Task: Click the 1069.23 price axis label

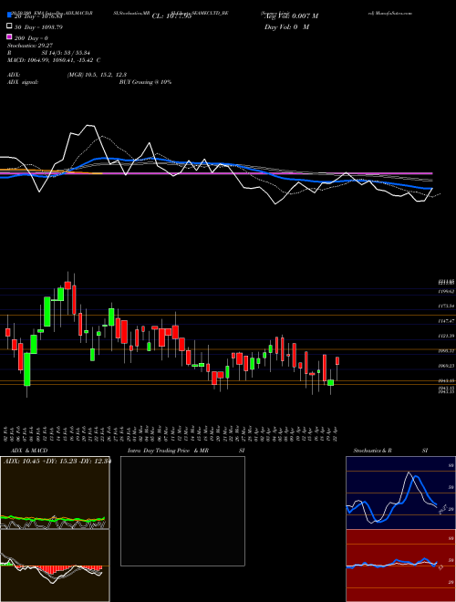Action: coord(446,366)
